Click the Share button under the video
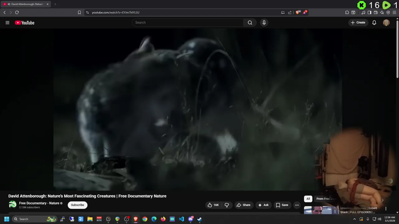 [x=243, y=205]
